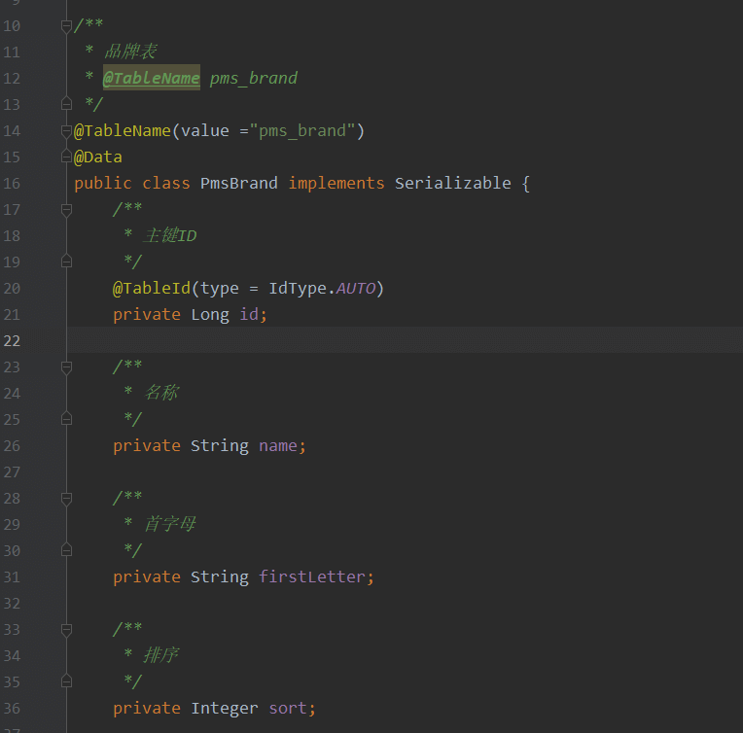Click the IdType.AUTO constant

[x=322, y=288]
